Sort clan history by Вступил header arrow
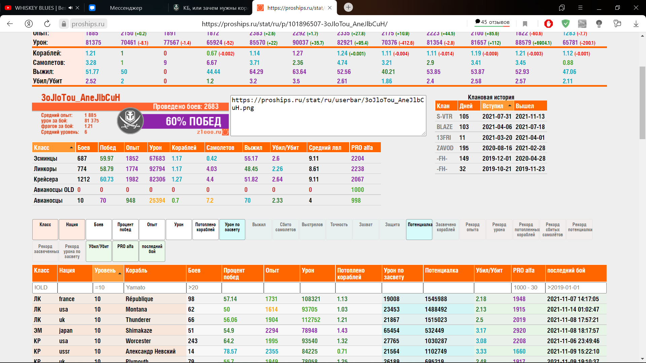 (510, 106)
